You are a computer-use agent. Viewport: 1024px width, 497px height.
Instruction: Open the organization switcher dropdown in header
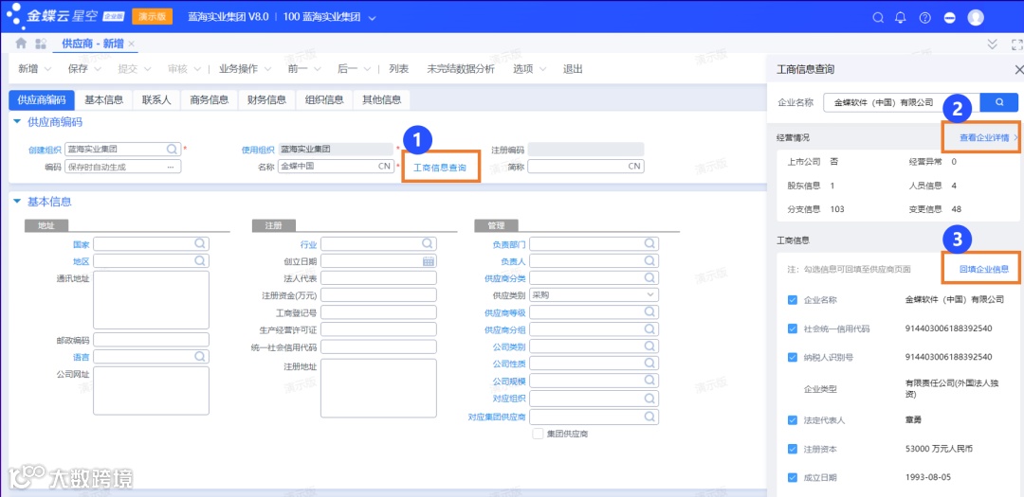coord(373,18)
